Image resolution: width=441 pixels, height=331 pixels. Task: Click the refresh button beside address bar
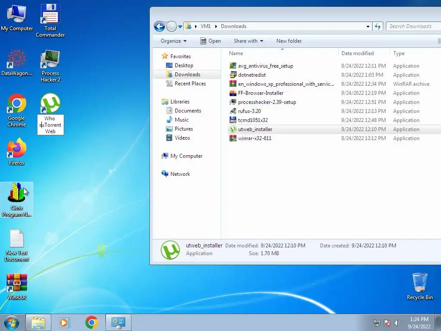(x=377, y=26)
